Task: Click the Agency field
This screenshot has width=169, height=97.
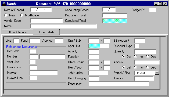Action: coord(59,41)
